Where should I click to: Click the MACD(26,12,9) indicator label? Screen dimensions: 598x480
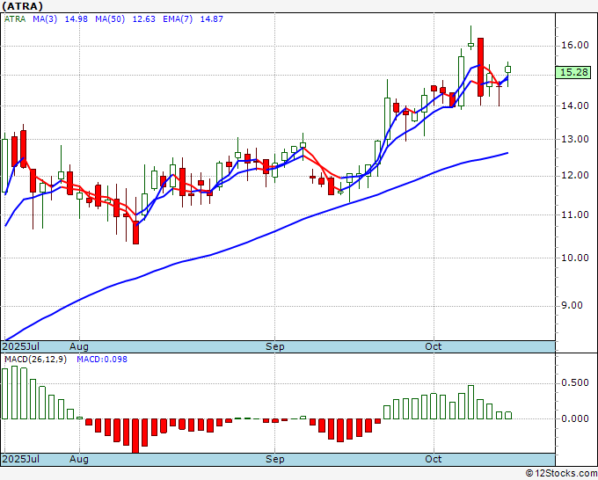(x=35, y=360)
